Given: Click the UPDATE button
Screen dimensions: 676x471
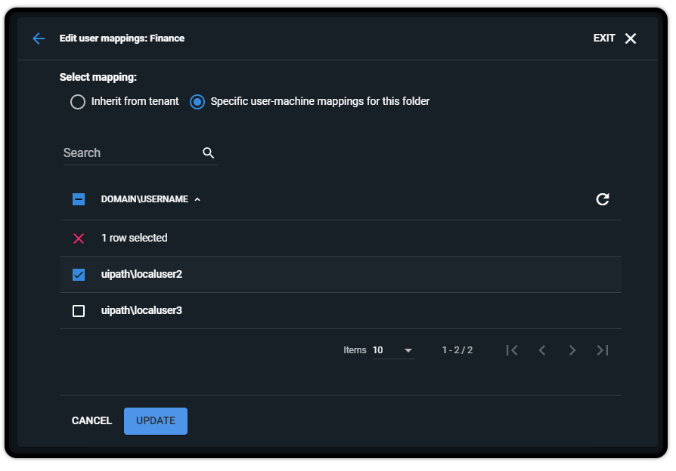Looking at the screenshot, I should (x=155, y=420).
